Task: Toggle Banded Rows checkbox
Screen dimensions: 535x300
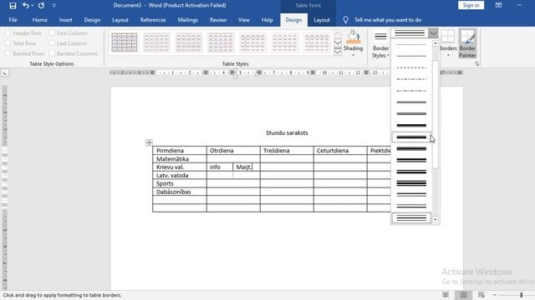Action: pos(8,53)
